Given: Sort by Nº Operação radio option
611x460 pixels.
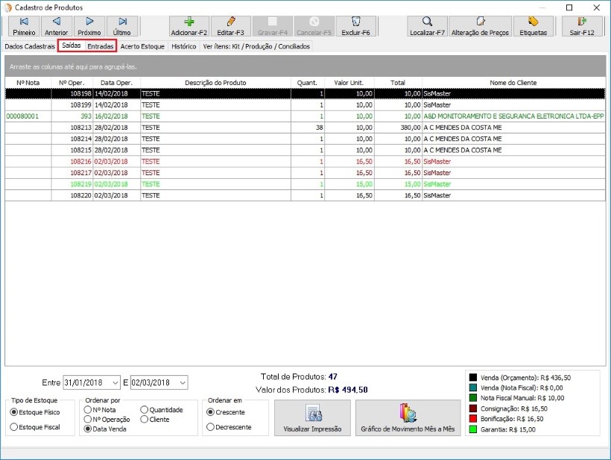Looking at the screenshot, I should pyautogui.click(x=89, y=420).
